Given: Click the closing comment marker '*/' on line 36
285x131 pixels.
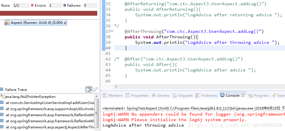Looking at the screenshot, I should [x=117, y=26].
